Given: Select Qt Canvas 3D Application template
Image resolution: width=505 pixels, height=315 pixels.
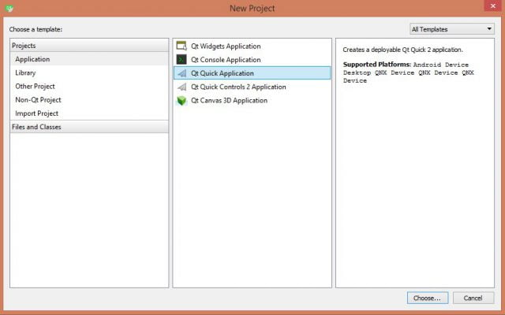Looking at the screenshot, I should tap(229, 101).
